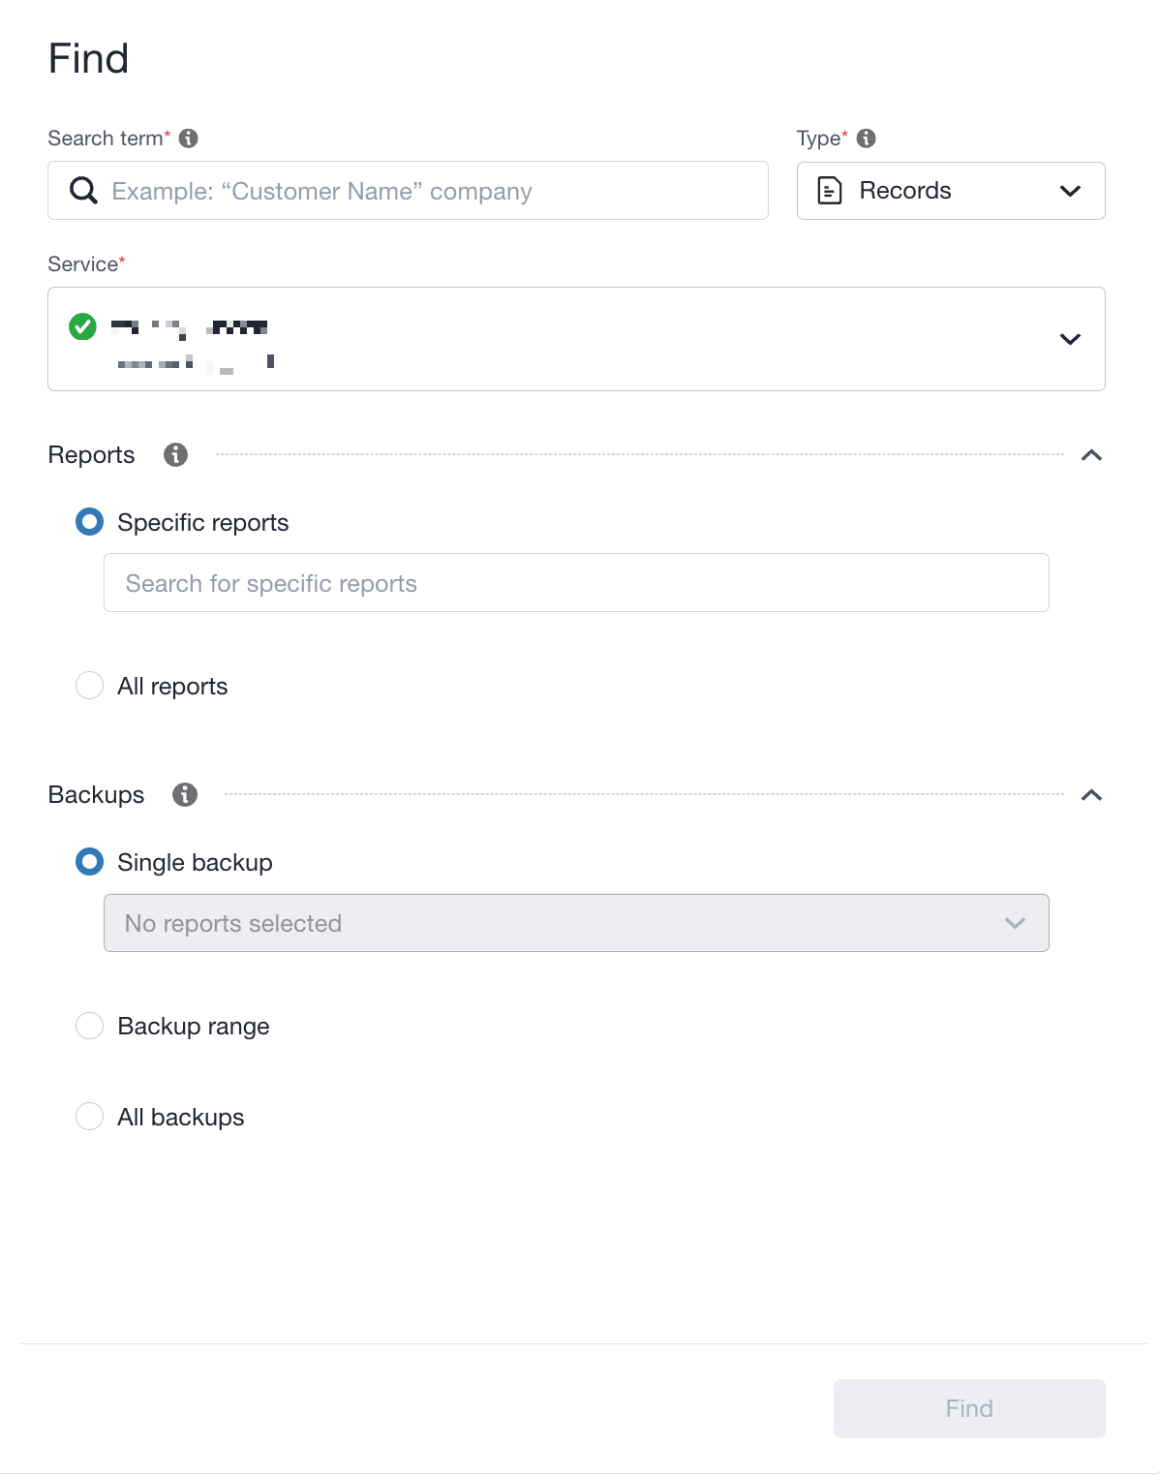Collapse the Backups section chevron

[1091, 795]
